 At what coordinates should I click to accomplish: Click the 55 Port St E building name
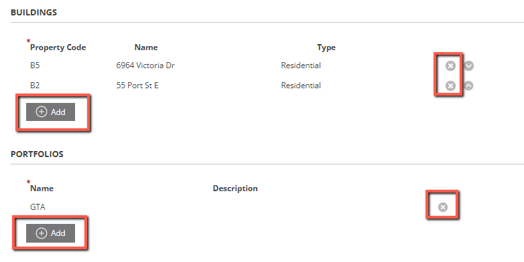coord(137,86)
